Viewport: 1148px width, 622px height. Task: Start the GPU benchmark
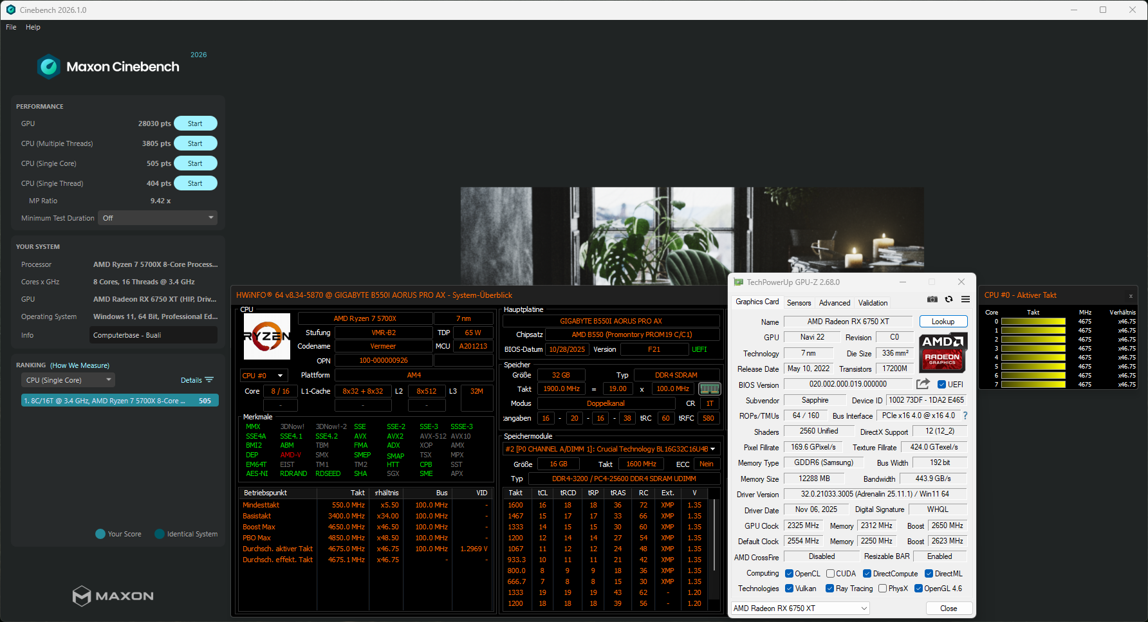point(196,123)
